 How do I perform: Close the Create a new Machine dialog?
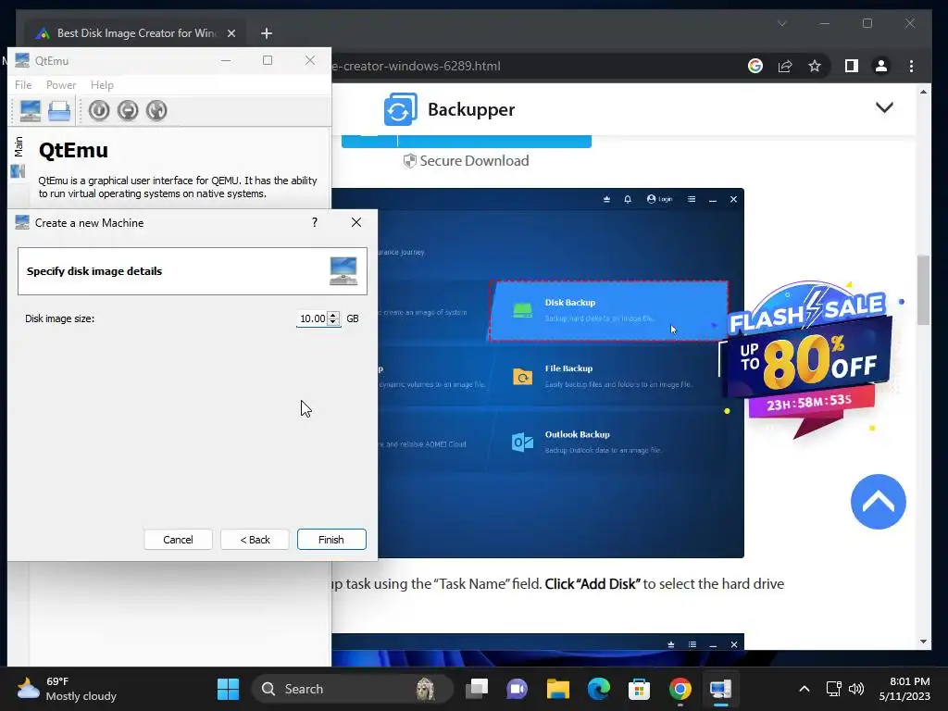click(x=356, y=222)
